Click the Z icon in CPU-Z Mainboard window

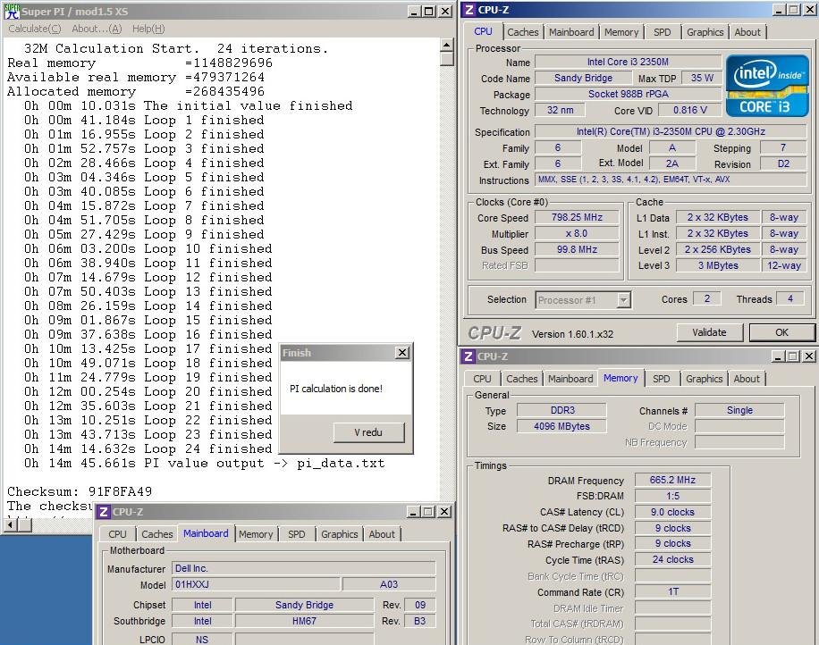104,512
